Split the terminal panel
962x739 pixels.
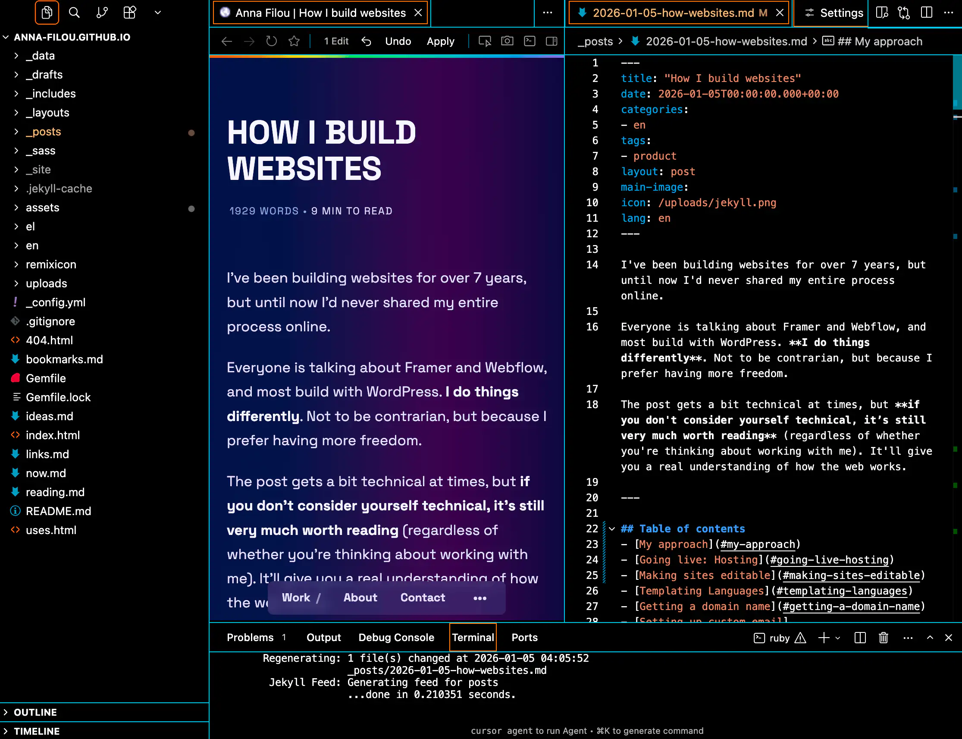860,638
